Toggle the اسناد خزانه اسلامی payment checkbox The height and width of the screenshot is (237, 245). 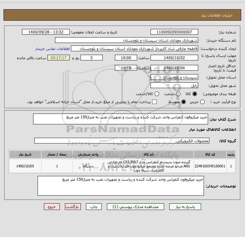click(154, 102)
